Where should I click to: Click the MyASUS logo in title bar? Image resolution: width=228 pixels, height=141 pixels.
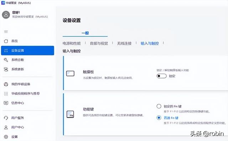pos(3,3)
